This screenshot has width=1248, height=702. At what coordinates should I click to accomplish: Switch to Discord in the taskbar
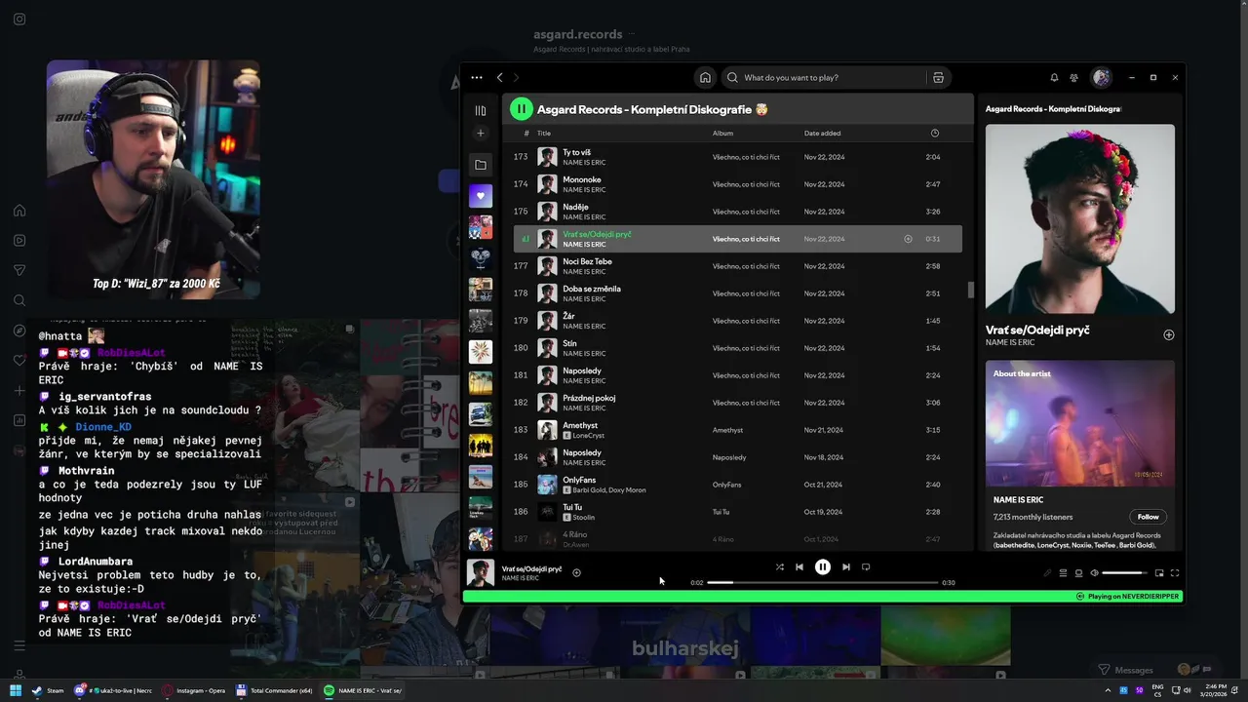pos(112,690)
